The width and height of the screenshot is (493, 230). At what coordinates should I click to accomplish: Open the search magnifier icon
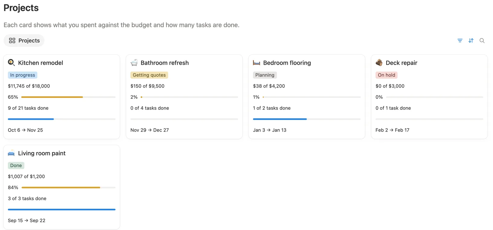tap(482, 40)
